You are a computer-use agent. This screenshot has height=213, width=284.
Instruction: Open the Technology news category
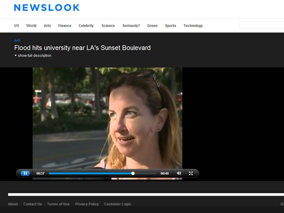(193, 26)
